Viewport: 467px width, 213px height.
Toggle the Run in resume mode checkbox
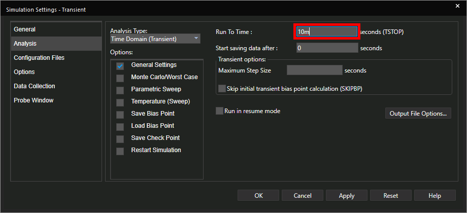(x=219, y=111)
